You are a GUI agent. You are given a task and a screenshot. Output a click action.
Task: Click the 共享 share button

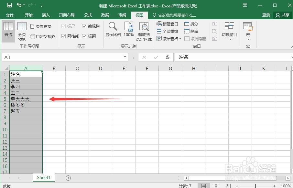283,15
